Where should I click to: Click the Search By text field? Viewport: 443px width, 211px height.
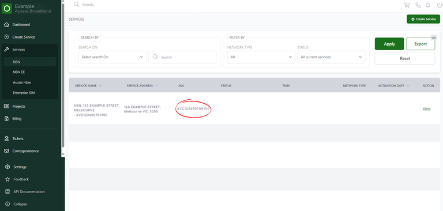click(182, 57)
